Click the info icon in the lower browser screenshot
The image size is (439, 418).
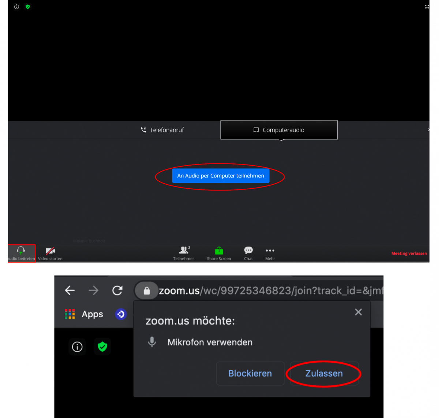[77, 347]
